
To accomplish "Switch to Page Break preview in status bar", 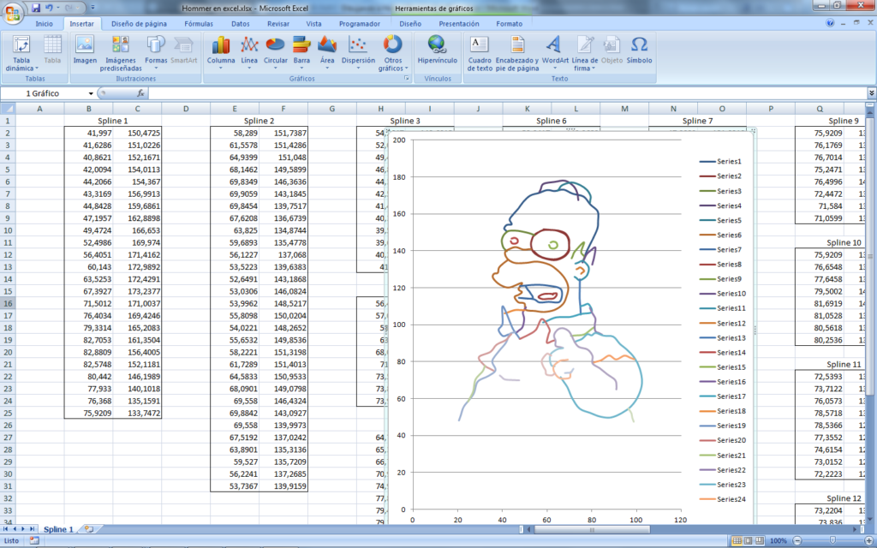I will (x=759, y=541).
